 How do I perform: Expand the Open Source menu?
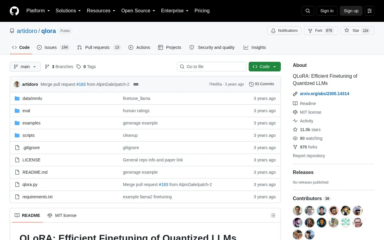tap(138, 11)
